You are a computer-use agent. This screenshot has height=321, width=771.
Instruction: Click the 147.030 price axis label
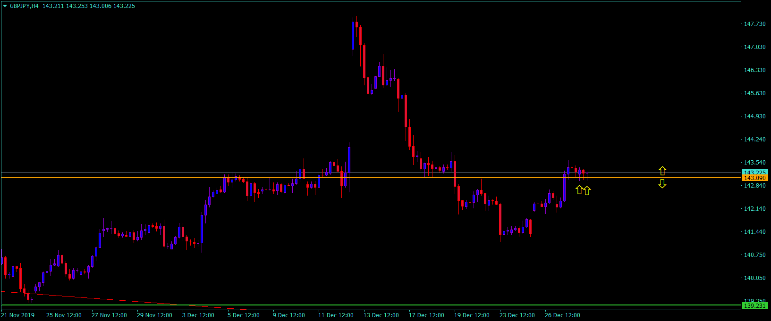click(755, 47)
